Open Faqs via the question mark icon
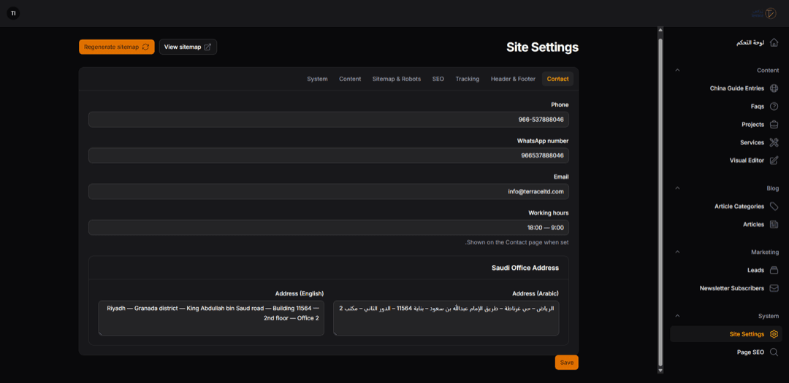The height and width of the screenshot is (383, 789). coord(774,107)
